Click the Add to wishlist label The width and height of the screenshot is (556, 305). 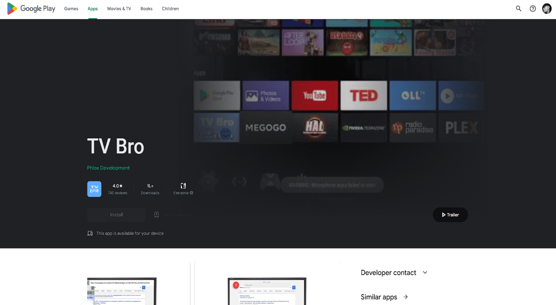(x=177, y=215)
